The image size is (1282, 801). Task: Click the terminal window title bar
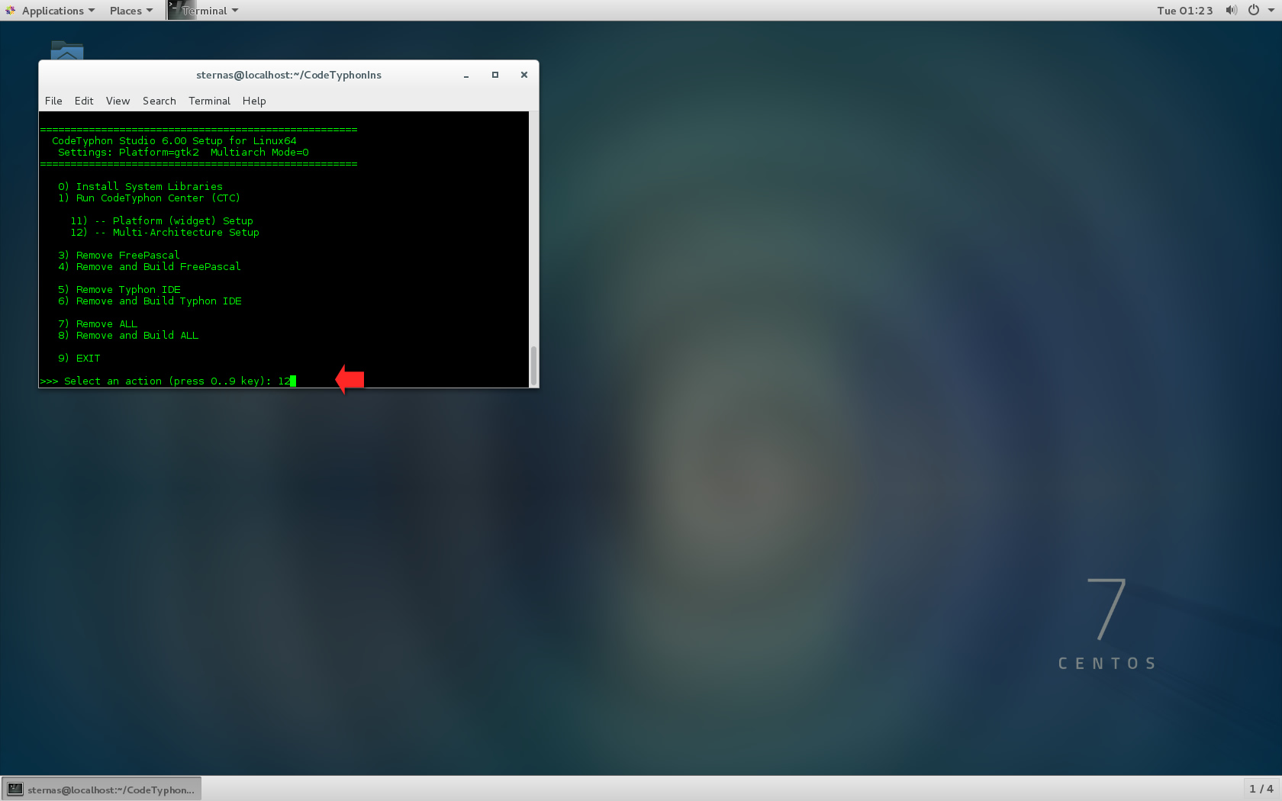288,75
